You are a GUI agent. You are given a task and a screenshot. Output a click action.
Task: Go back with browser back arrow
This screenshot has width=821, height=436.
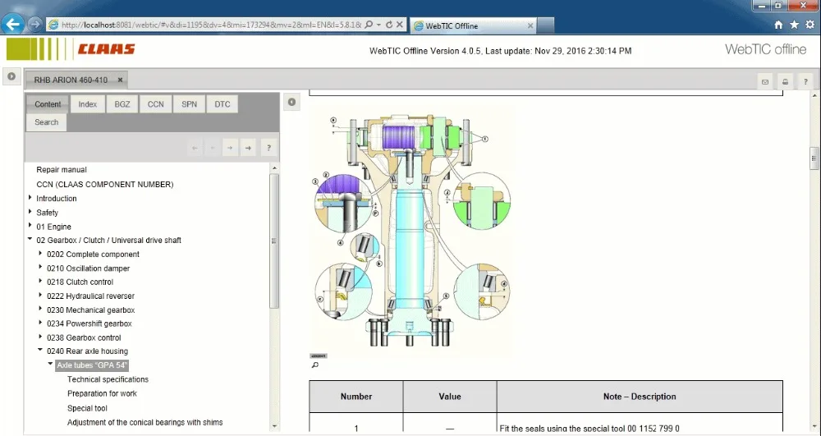(12, 24)
